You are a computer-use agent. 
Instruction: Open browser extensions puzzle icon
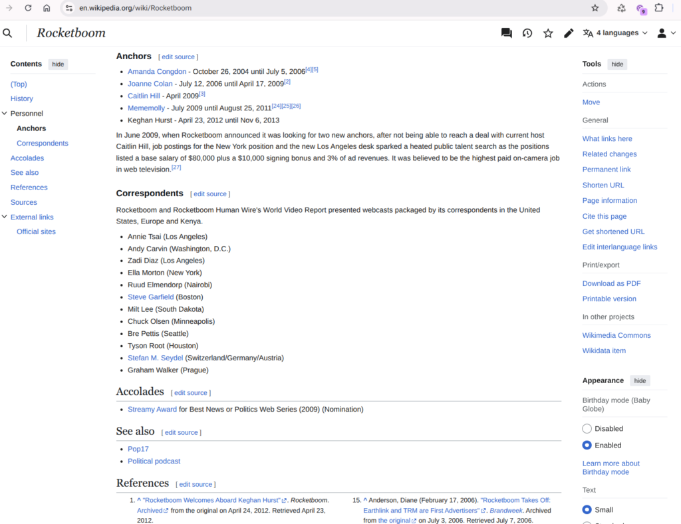coord(659,8)
